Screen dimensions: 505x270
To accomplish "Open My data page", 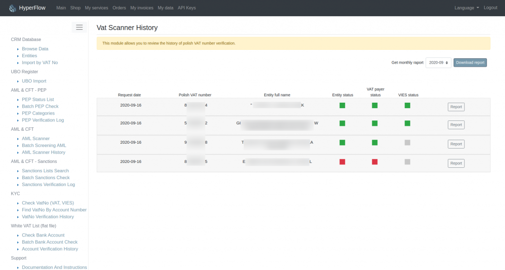I will (x=166, y=8).
